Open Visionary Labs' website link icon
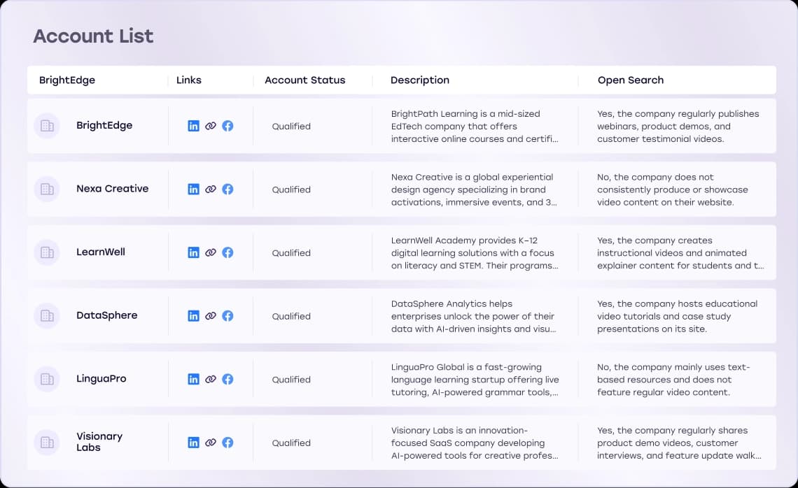798x488 pixels. [x=211, y=442]
